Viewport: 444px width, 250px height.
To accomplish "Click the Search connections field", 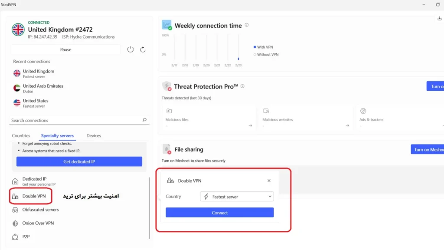I will 79,120.
